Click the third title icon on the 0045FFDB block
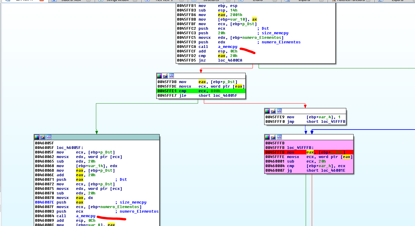This screenshot has height=226, width=415. (171, 76)
